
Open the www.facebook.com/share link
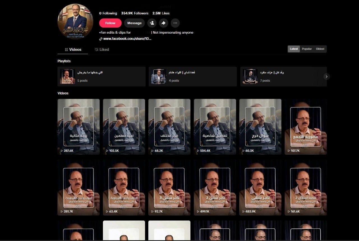[x=125, y=39]
